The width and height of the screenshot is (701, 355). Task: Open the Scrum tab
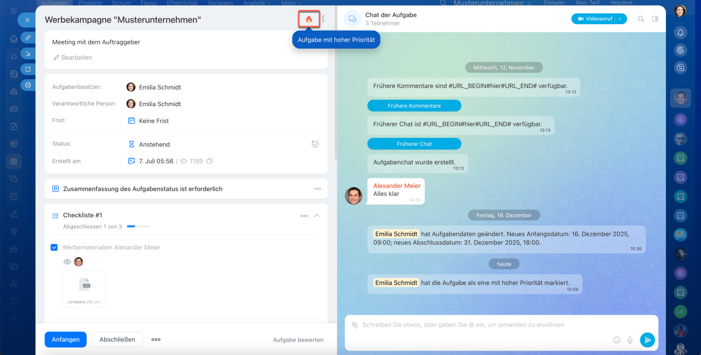[x=121, y=3]
